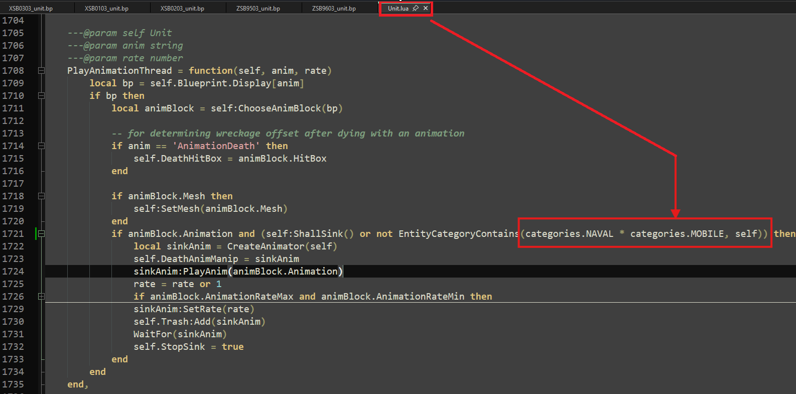
Task: Click the '---@param self Unit' comment
Action: (x=119, y=33)
